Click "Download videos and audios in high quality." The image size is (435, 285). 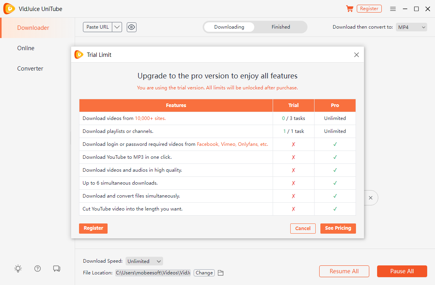[x=132, y=170]
